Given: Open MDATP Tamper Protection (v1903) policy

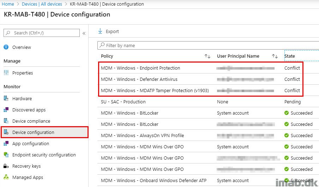Looking at the screenshot, I should point(155,91).
